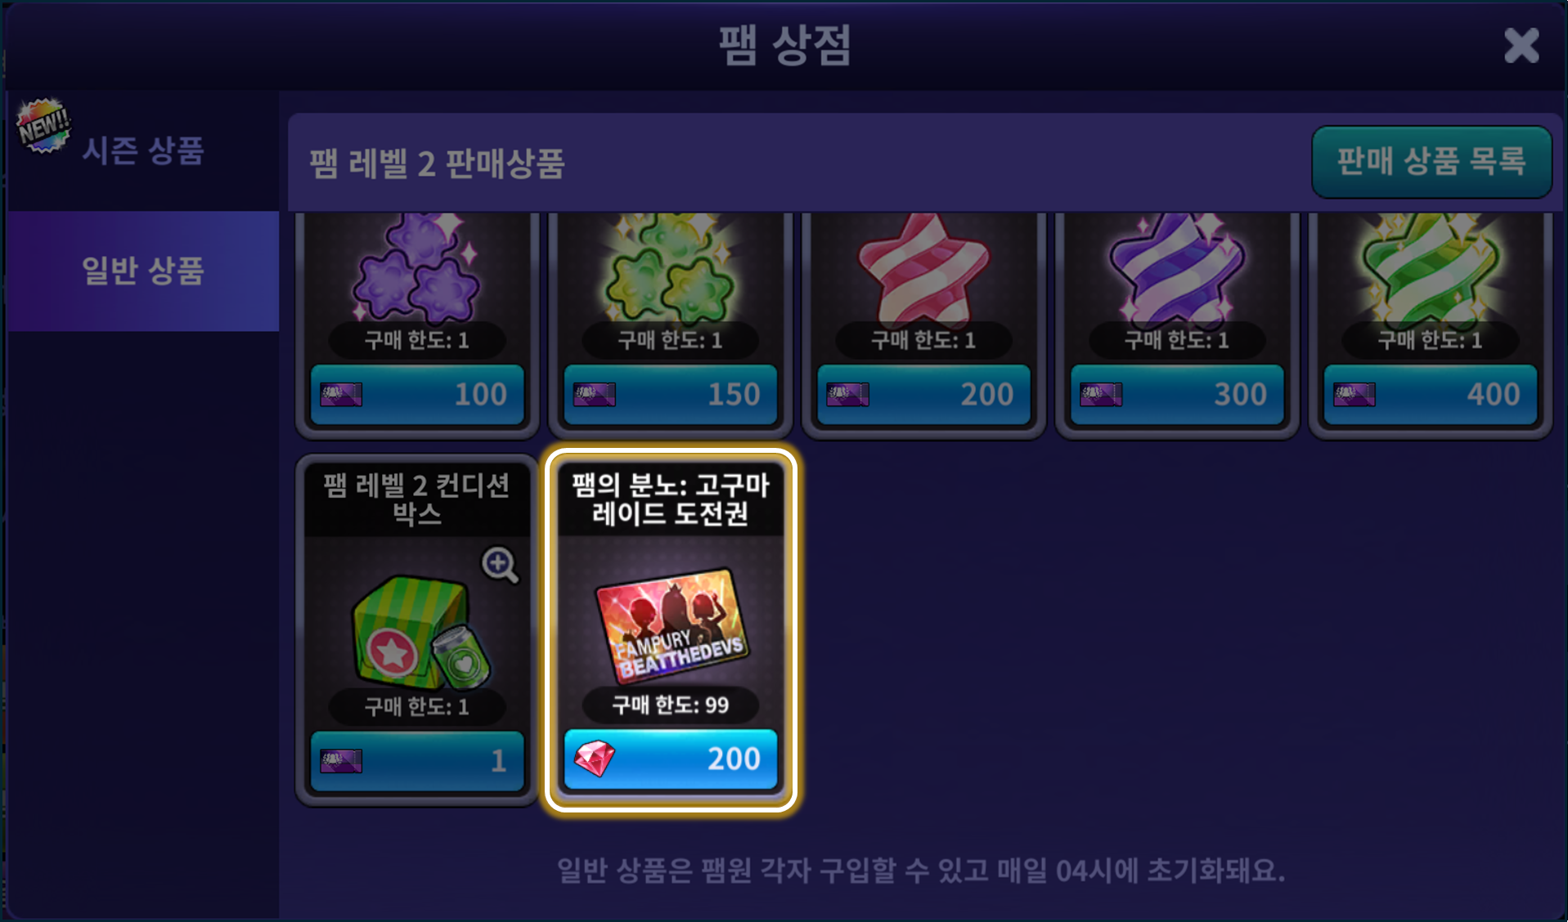Purchase the green star for 400 tickets
Screen dimensions: 1568x922
(x=1430, y=395)
